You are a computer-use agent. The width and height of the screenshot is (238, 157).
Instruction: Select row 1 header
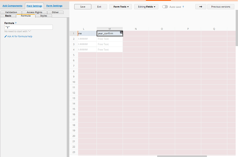74,33
